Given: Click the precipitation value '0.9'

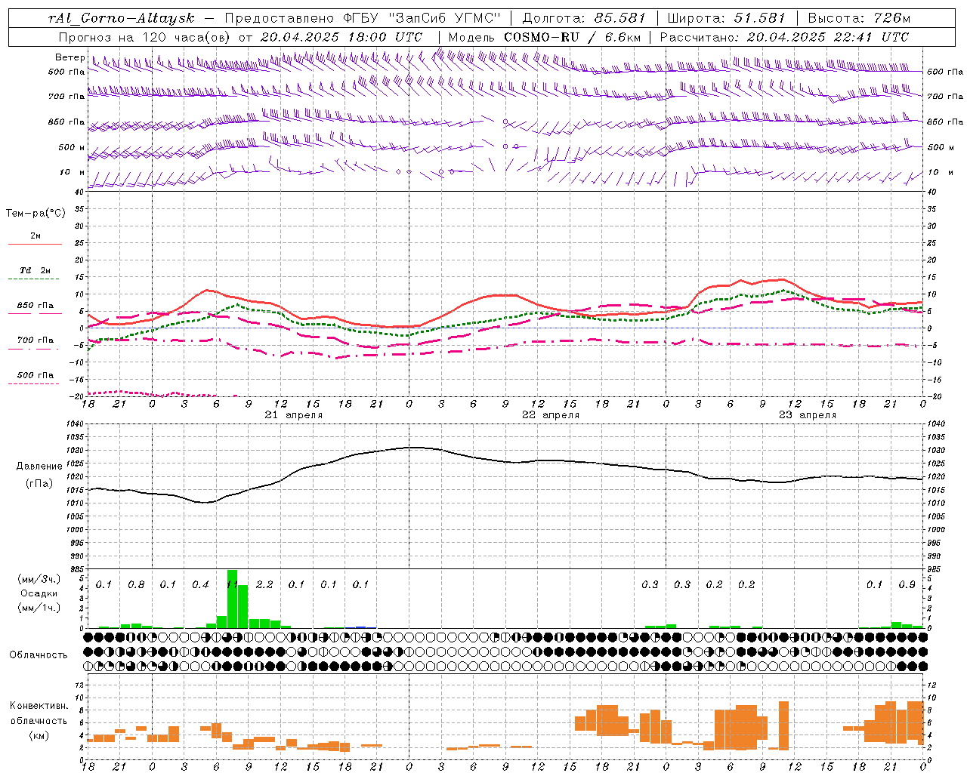Looking at the screenshot, I should 907,585.
